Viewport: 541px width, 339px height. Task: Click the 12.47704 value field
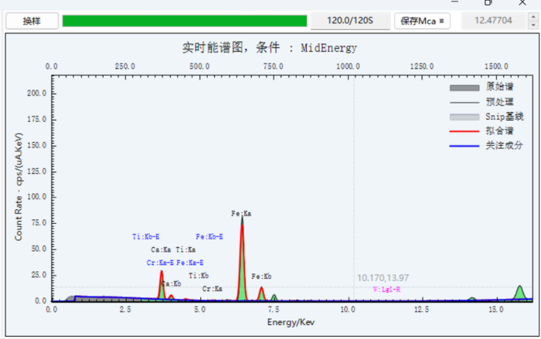click(x=493, y=21)
